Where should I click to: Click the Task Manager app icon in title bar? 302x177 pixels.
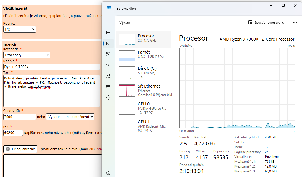109,8
